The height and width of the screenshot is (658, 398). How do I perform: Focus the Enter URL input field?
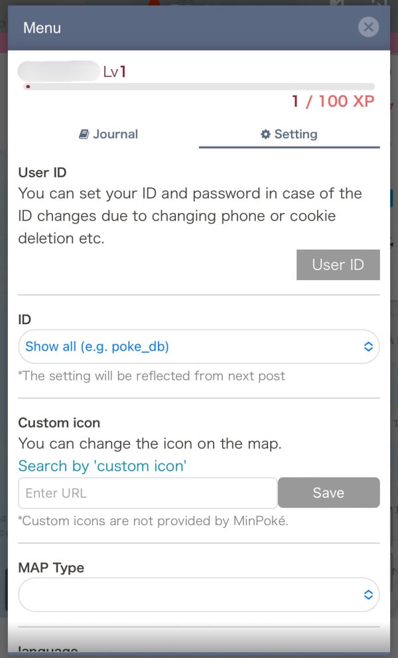[147, 493]
